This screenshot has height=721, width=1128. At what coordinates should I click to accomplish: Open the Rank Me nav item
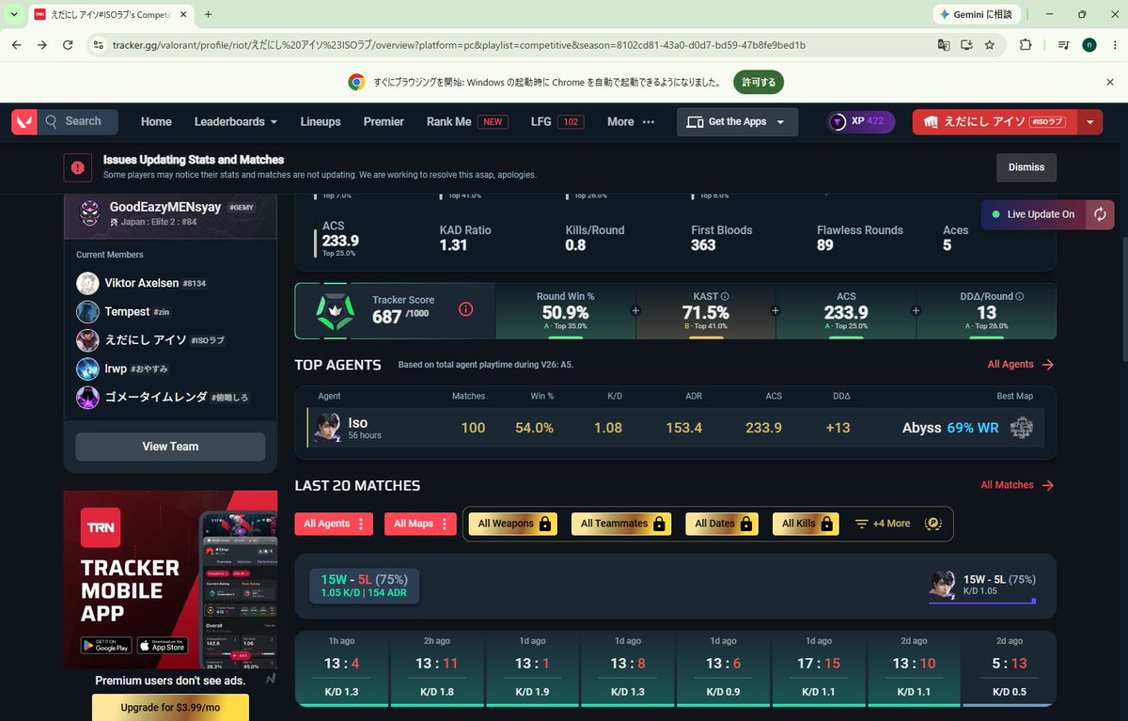pyautogui.click(x=467, y=122)
